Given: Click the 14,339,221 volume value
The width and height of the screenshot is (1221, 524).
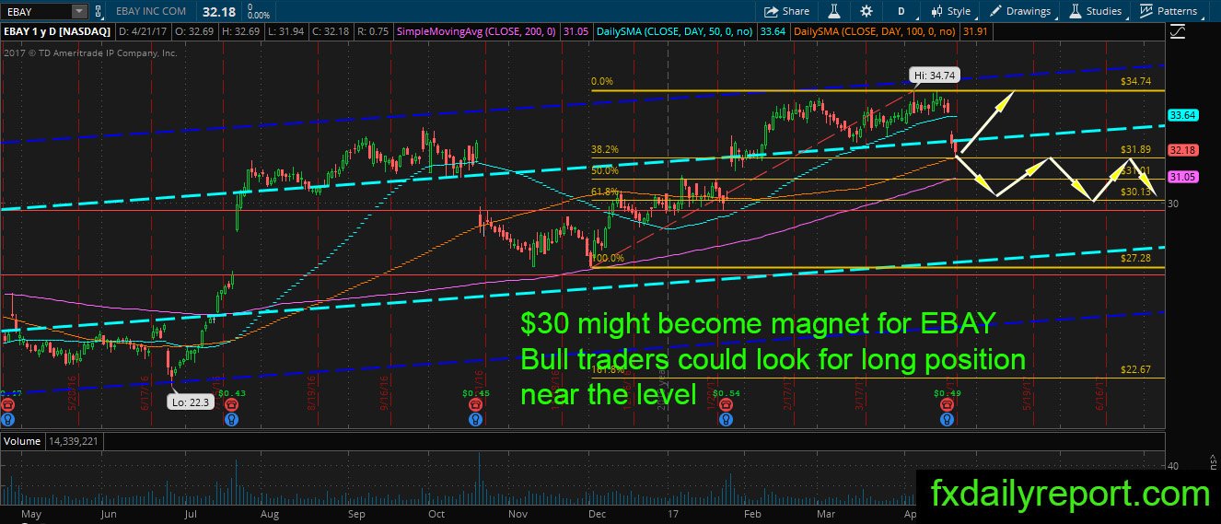Looking at the screenshot, I should tap(75, 441).
